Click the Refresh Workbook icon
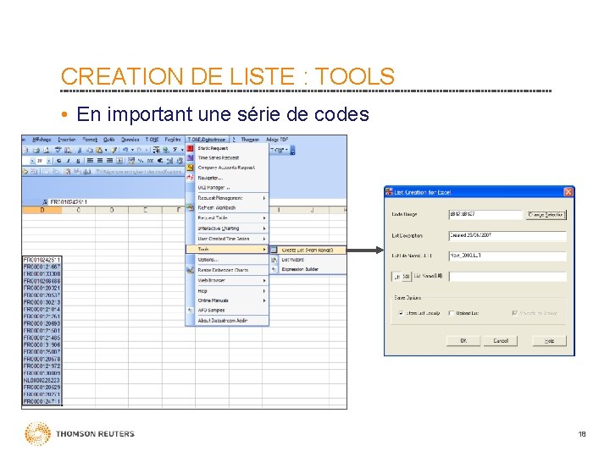 (x=191, y=208)
